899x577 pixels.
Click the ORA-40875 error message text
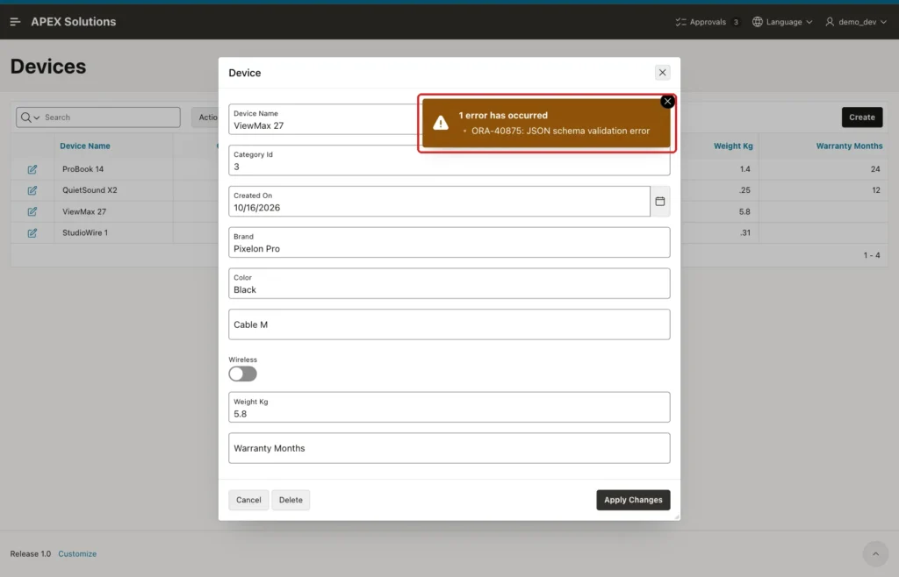click(560, 131)
